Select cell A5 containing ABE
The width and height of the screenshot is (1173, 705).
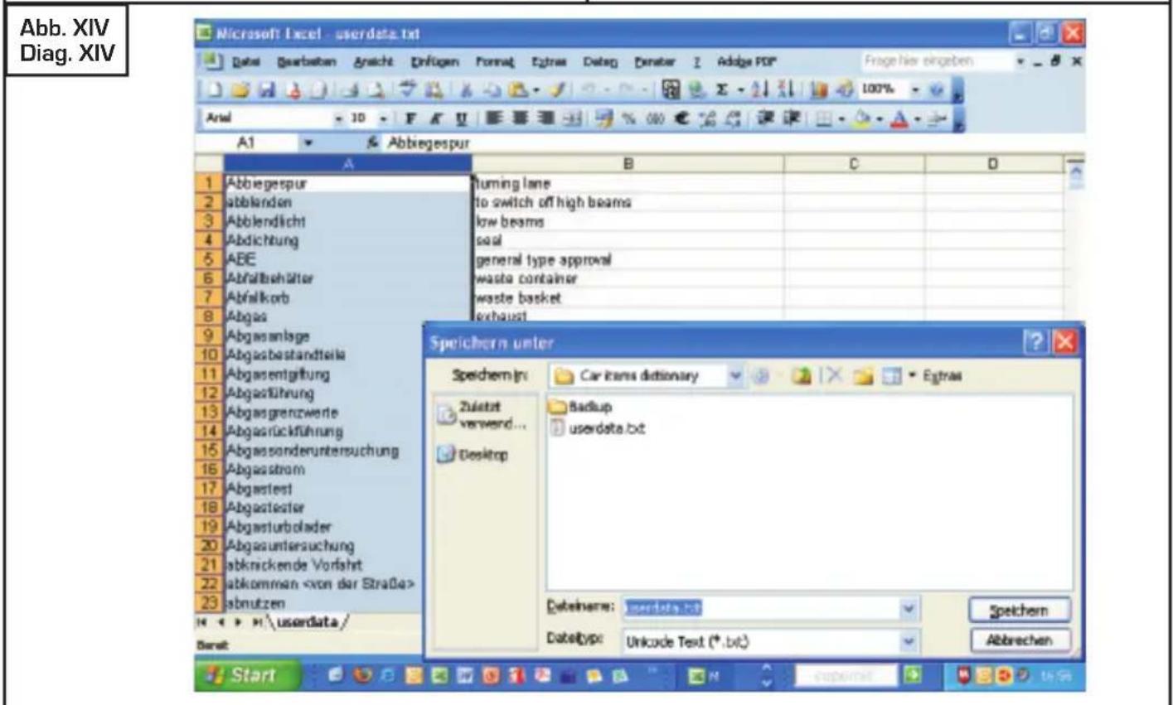tap(347, 259)
